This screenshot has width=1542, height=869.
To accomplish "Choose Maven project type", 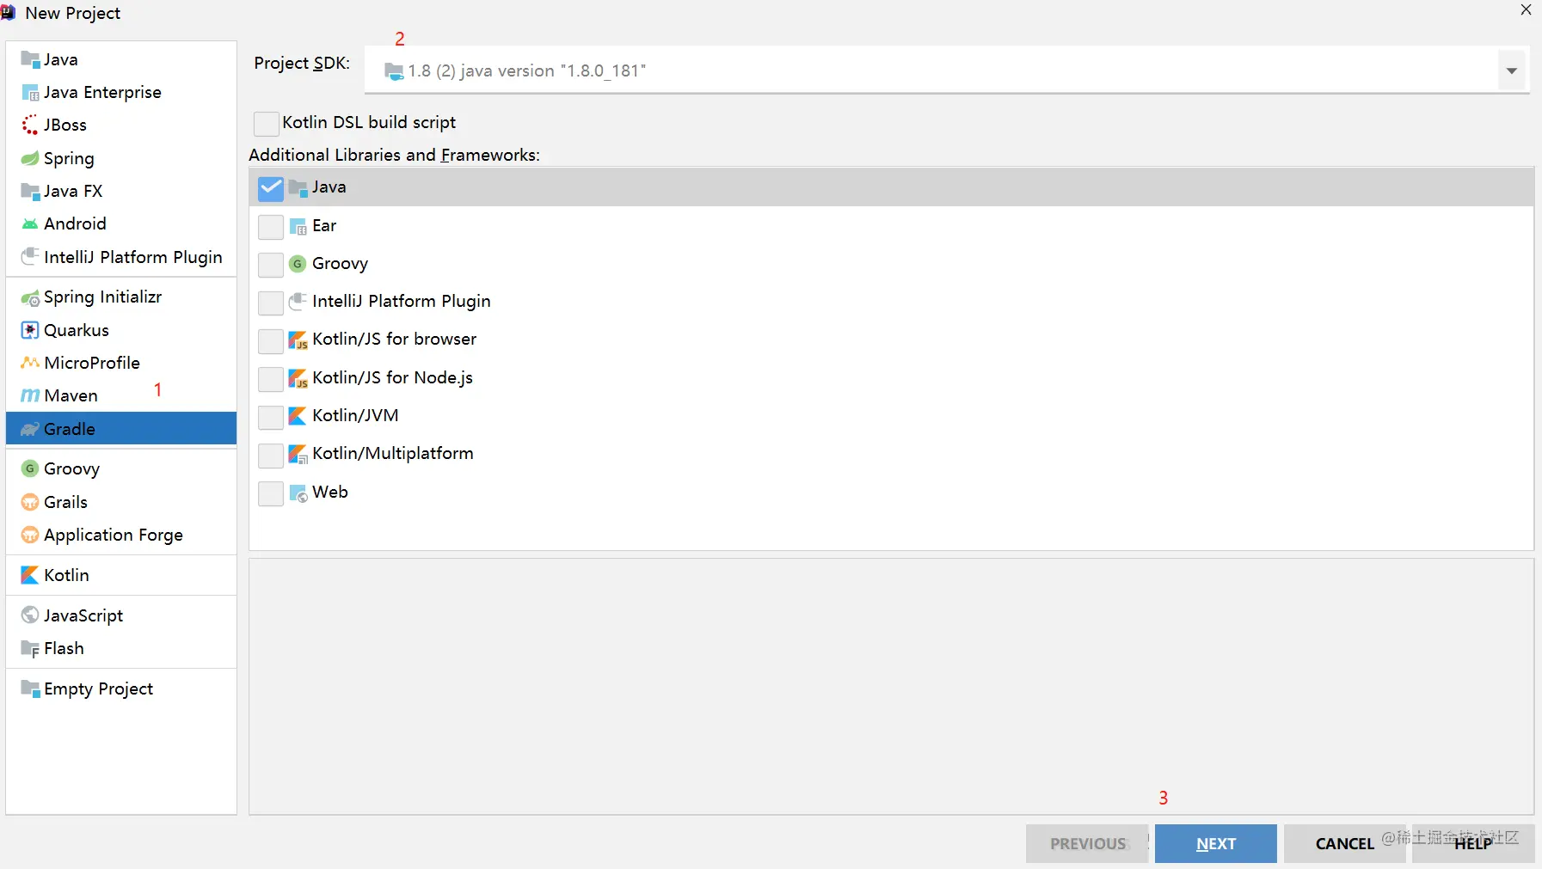I will (121, 395).
